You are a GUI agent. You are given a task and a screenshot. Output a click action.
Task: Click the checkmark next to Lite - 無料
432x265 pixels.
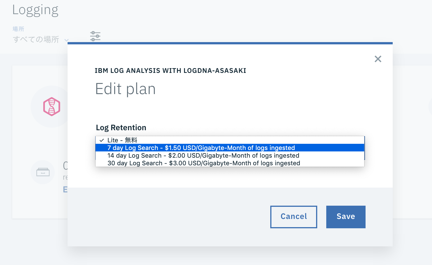[101, 140]
